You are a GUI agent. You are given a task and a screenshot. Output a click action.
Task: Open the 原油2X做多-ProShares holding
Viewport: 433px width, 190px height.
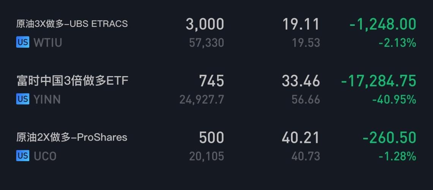(72, 137)
